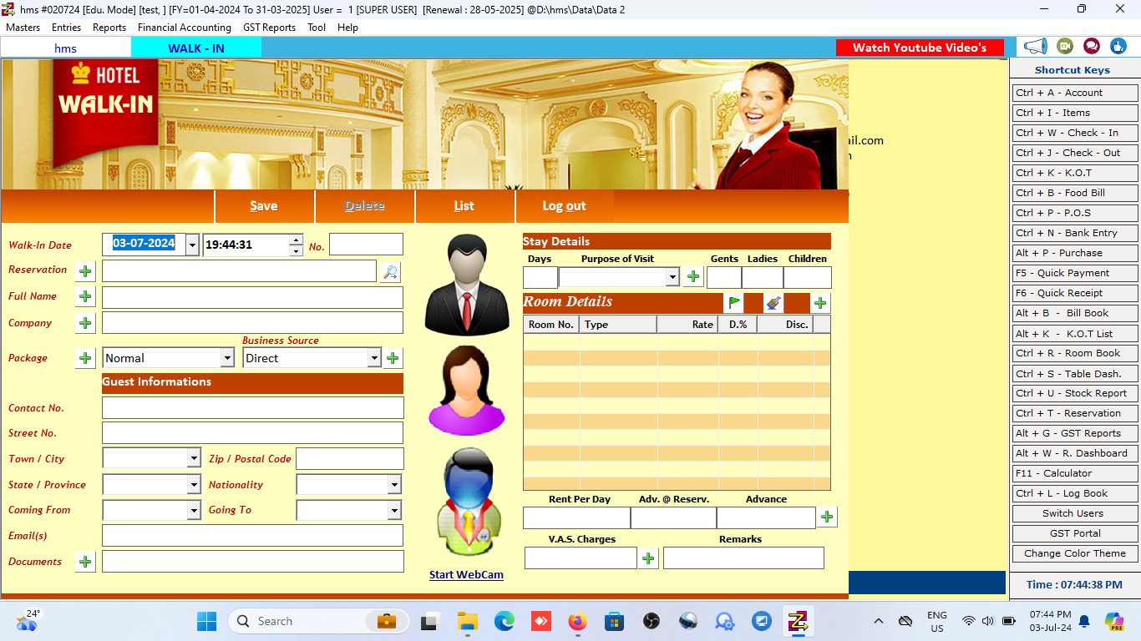
Task: Expand the Package dropdown showing Normal
Action: coord(226,358)
